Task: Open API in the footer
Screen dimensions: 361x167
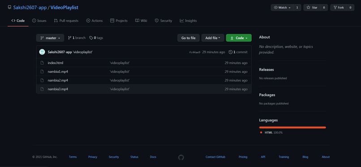Action: point(263,157)
